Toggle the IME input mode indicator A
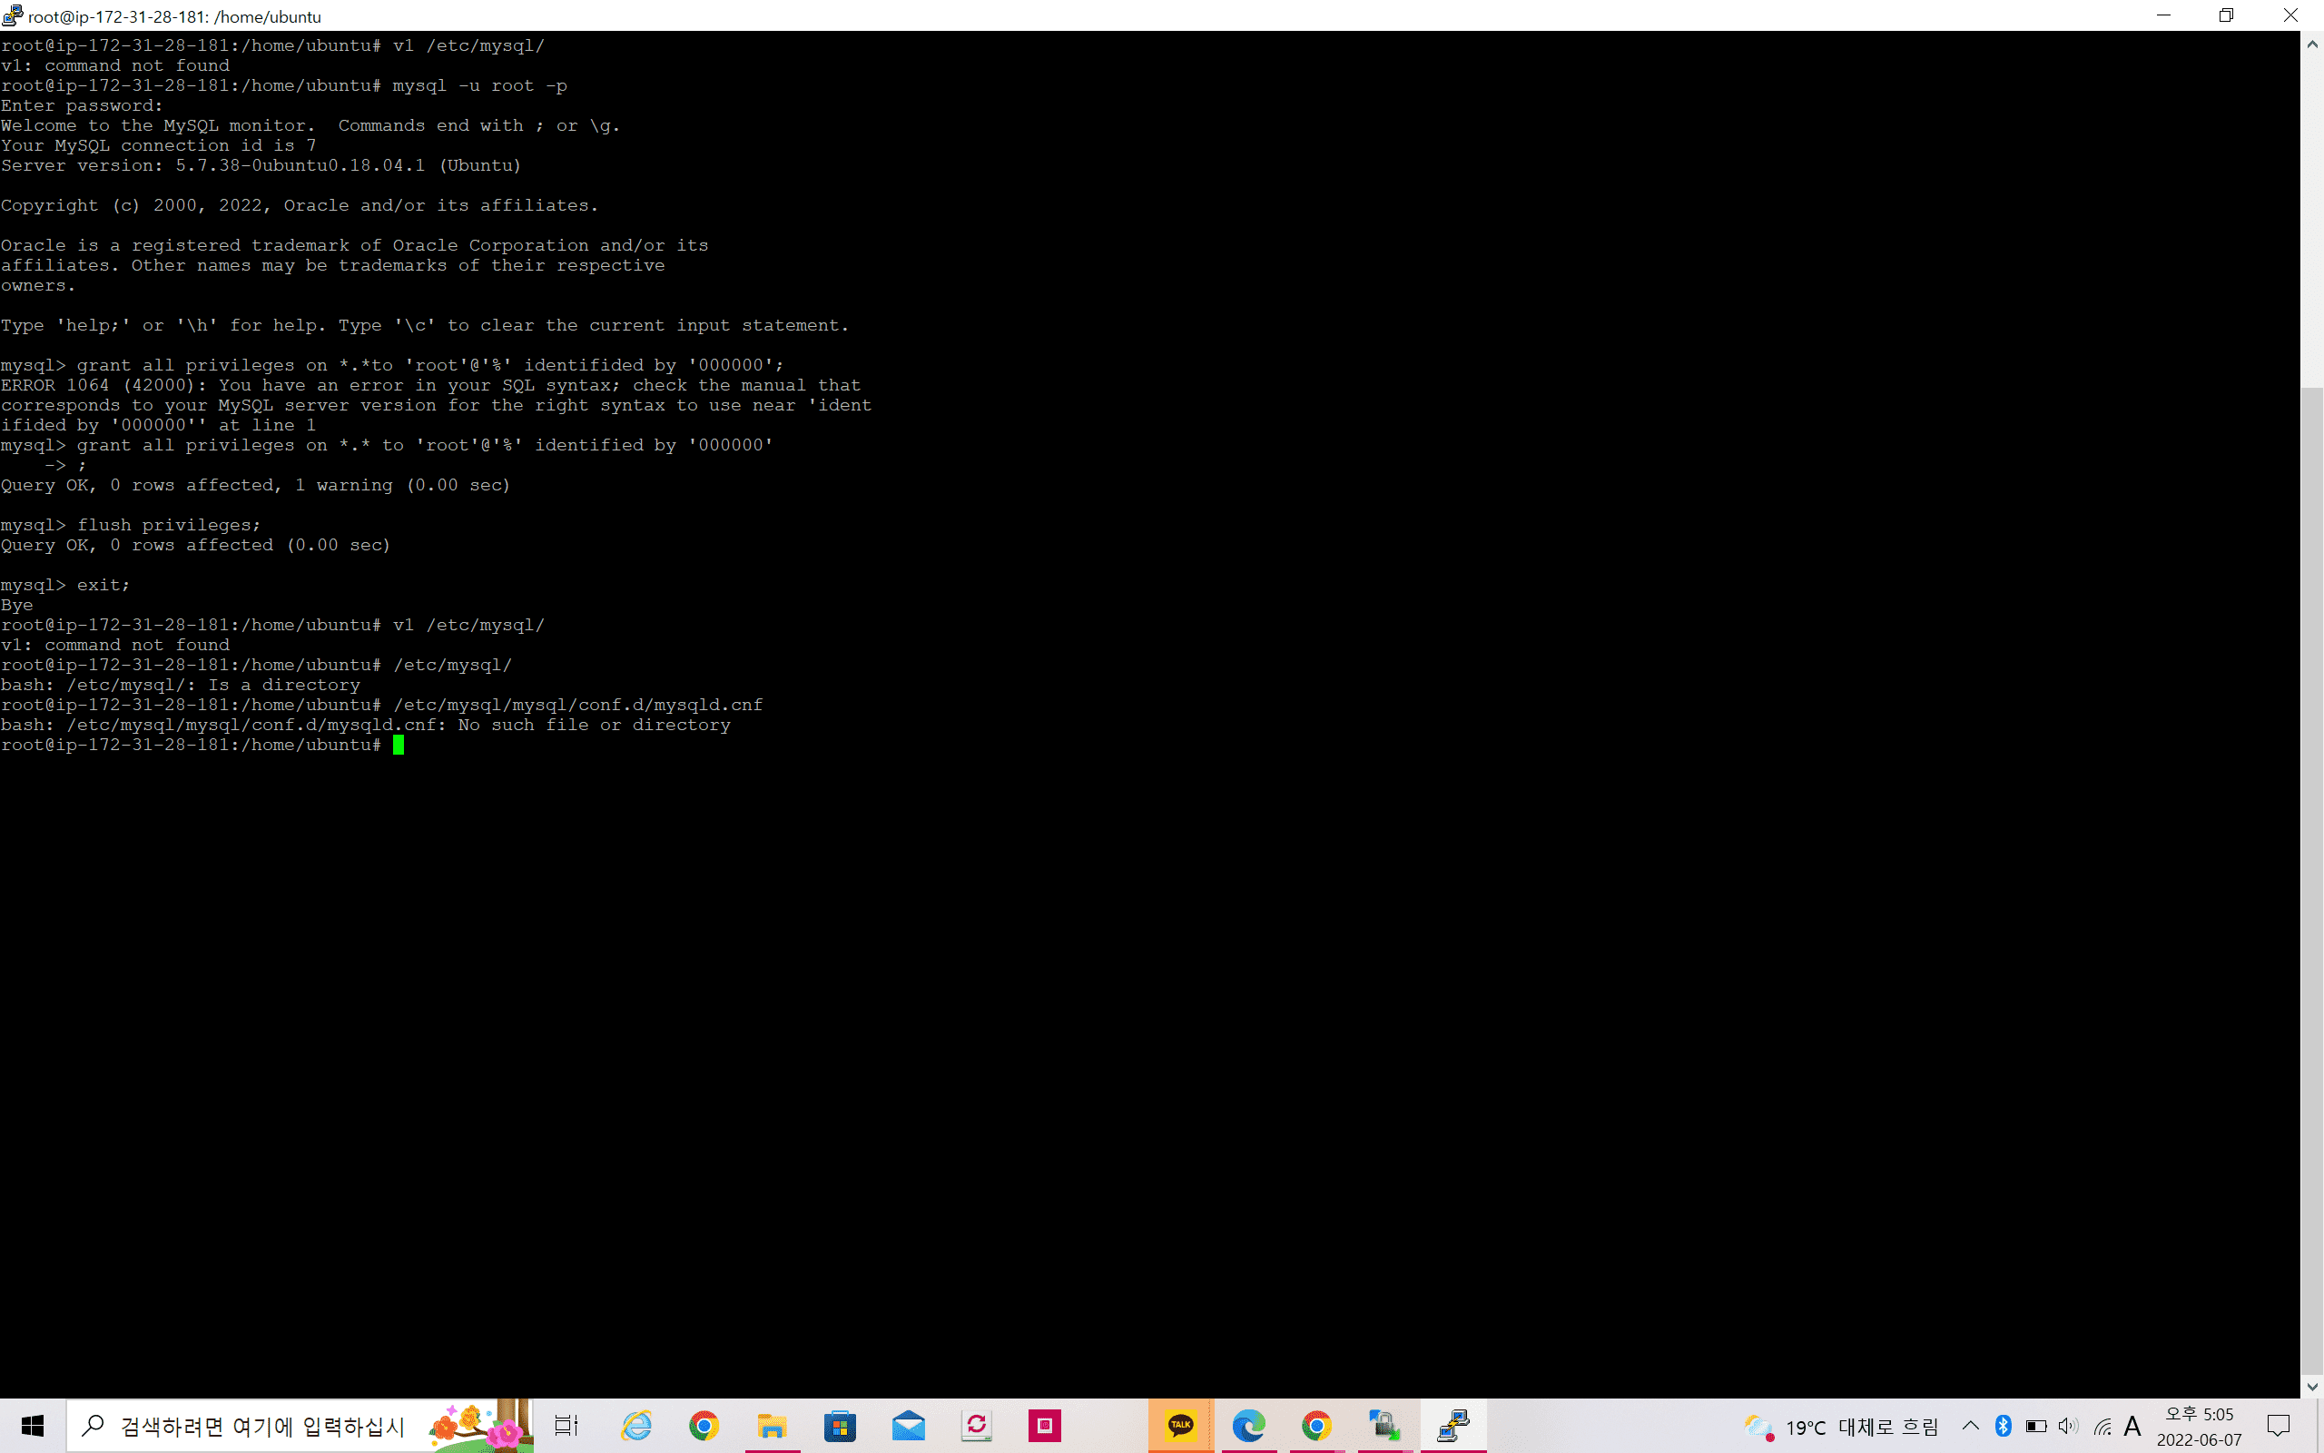2324x1453 pixels. [x=2132, y=1426]
